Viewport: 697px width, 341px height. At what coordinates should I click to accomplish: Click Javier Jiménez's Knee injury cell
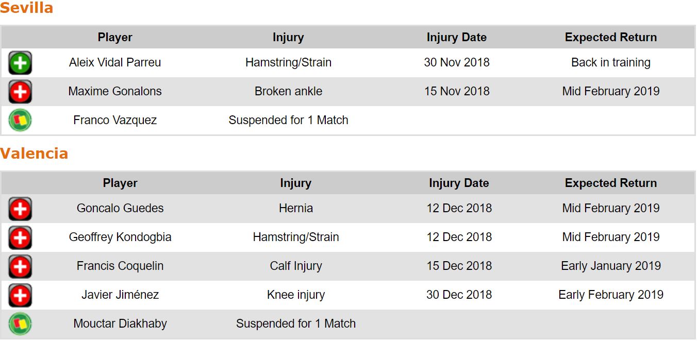click(x=295, y=295)
